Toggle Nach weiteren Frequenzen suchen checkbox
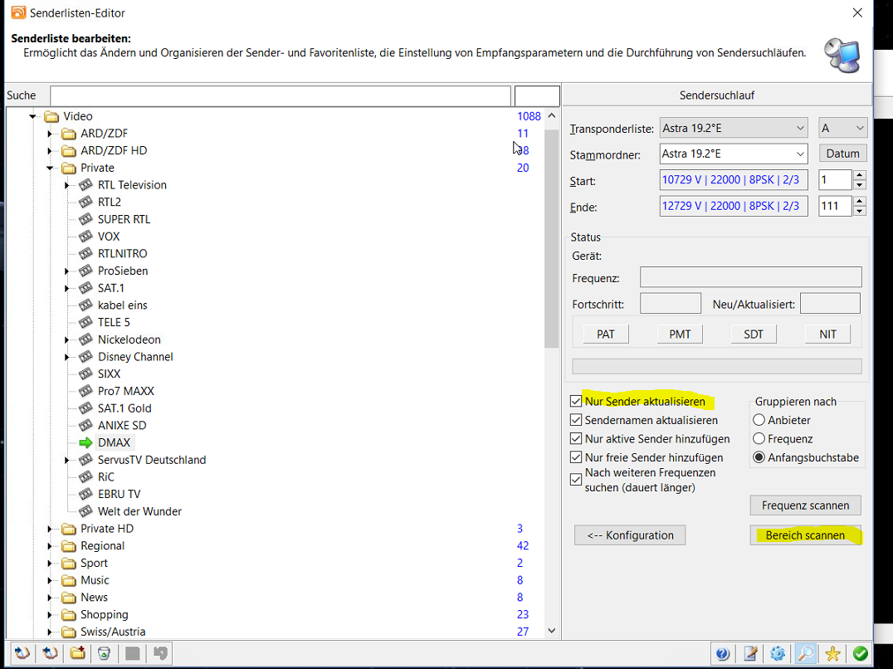This screenshot has height=669, width=893. click(x=576, y=480)
